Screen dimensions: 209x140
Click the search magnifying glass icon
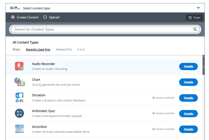pos(195,29)
